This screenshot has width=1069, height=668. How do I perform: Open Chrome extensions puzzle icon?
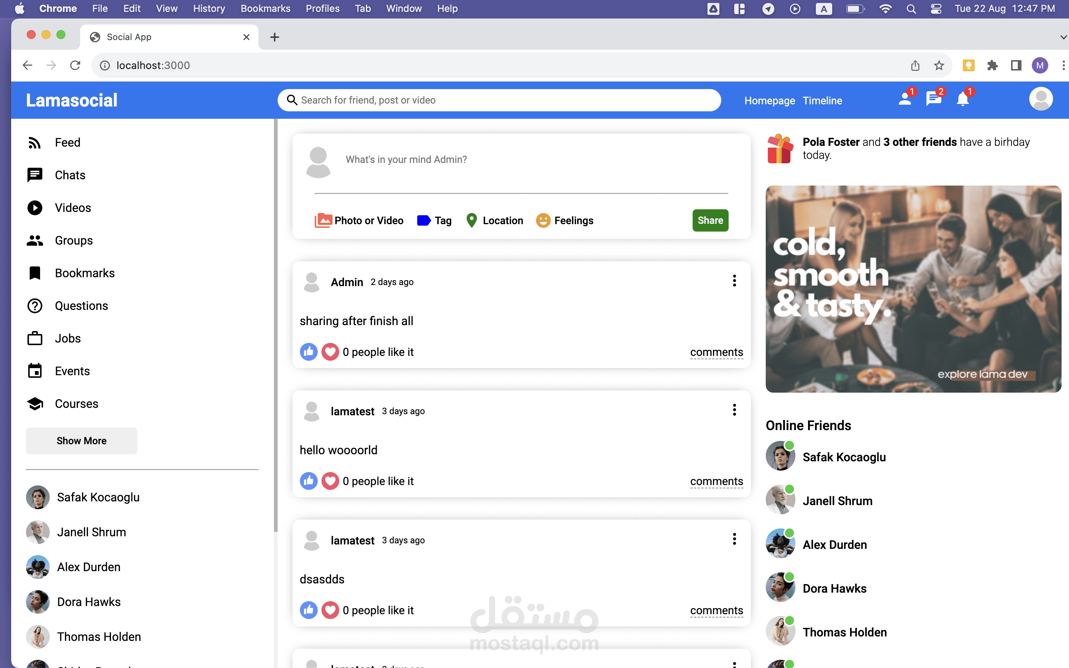click(992, 65)
